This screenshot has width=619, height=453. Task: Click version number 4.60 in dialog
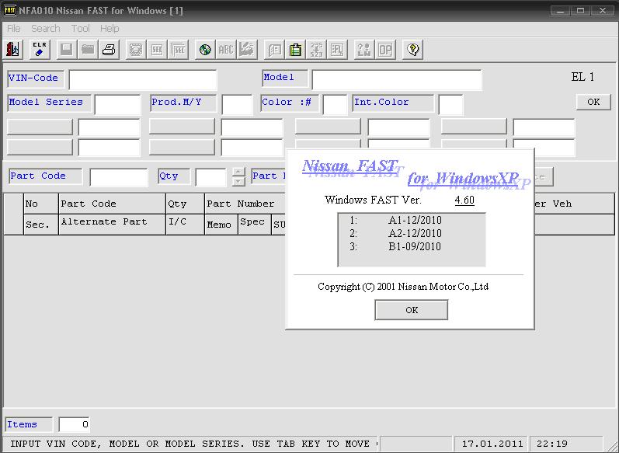coord(464,200)
